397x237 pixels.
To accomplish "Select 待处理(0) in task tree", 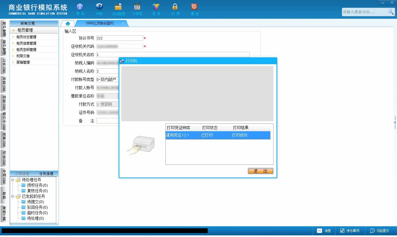I will (x=35, y=218).
